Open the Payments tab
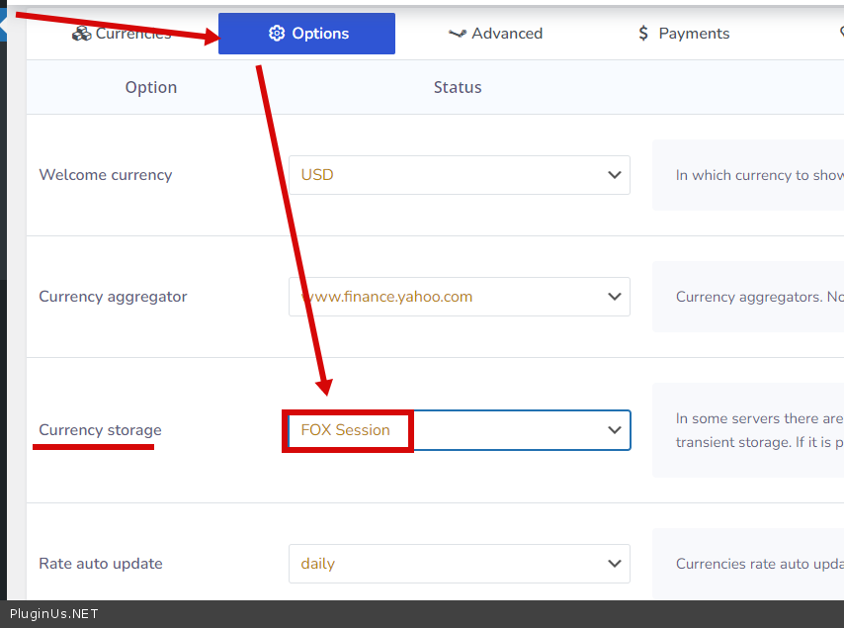 pos(684,34)
